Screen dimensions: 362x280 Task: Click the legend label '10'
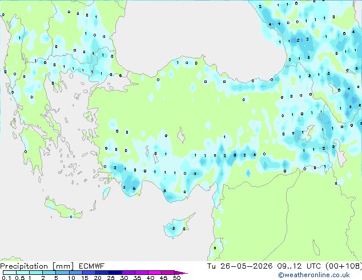[71, 278]
